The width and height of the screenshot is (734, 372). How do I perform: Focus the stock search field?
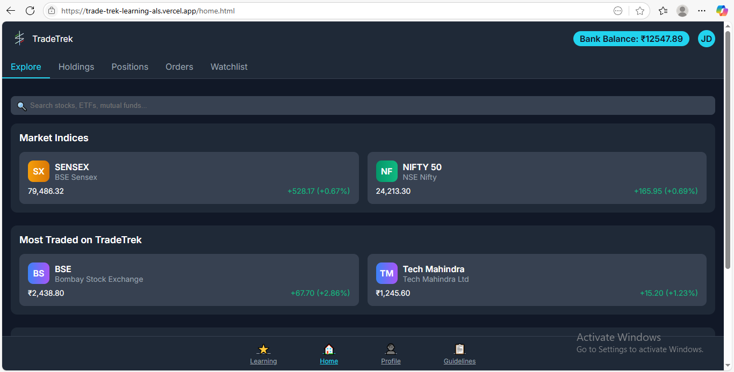(x=363, y=105)
